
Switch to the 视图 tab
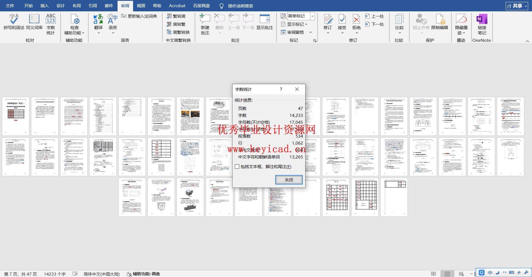(141, 6)
